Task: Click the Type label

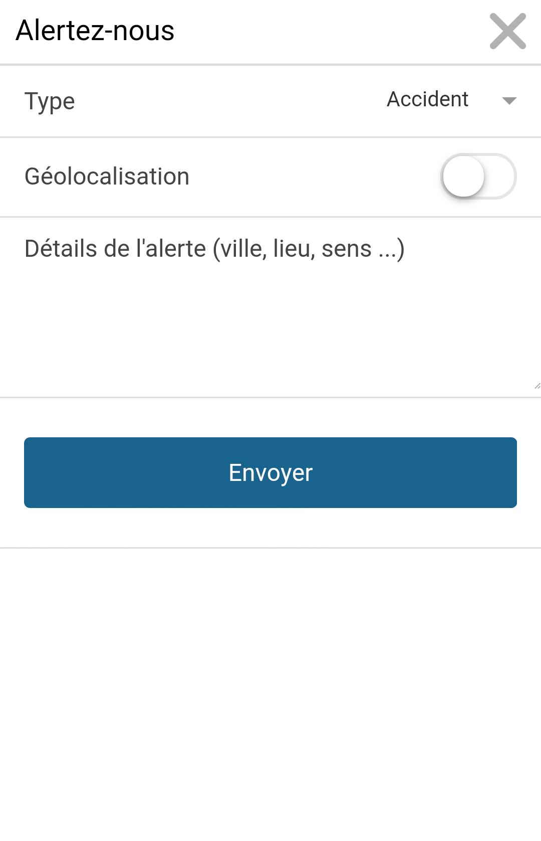Action: coord(50,101)
